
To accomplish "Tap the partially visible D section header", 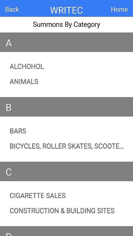I will [66, 231].
